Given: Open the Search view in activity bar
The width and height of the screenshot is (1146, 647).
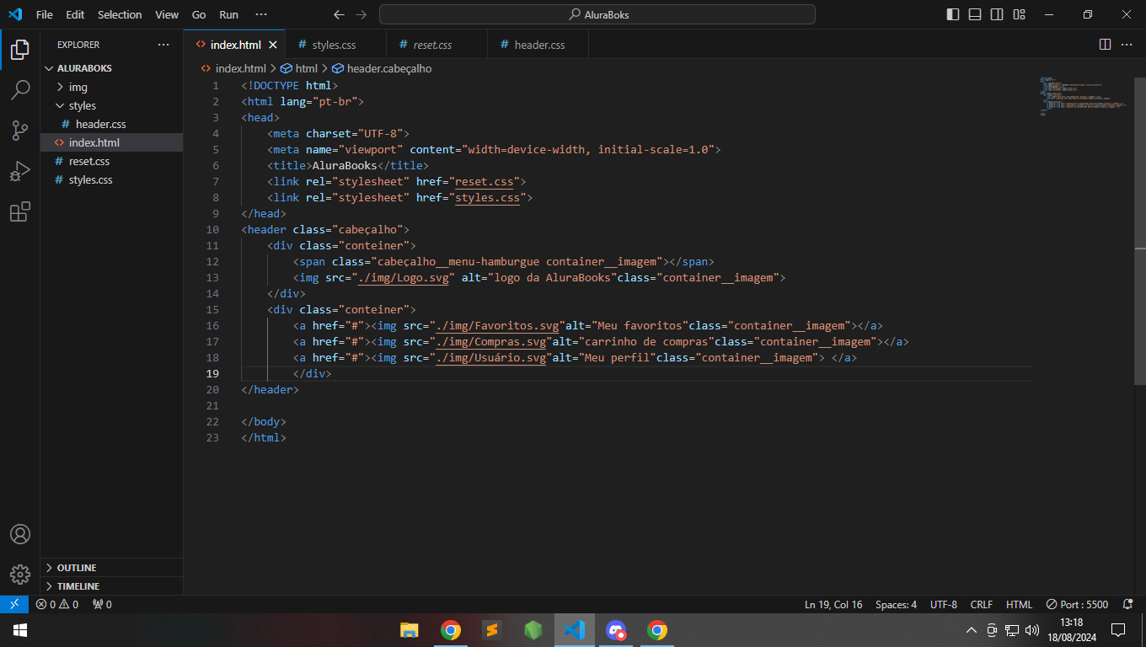Looking at the screenshot, I should [20, 89].
